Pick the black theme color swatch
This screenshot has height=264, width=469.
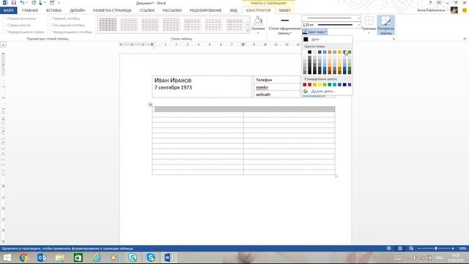309,52
